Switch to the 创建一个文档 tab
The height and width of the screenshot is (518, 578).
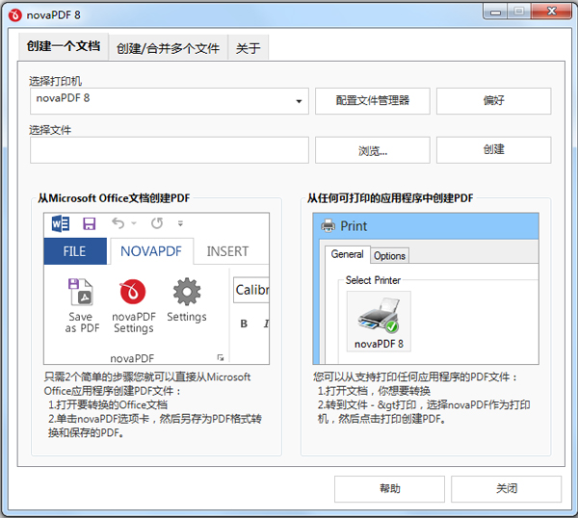(63, 46)
